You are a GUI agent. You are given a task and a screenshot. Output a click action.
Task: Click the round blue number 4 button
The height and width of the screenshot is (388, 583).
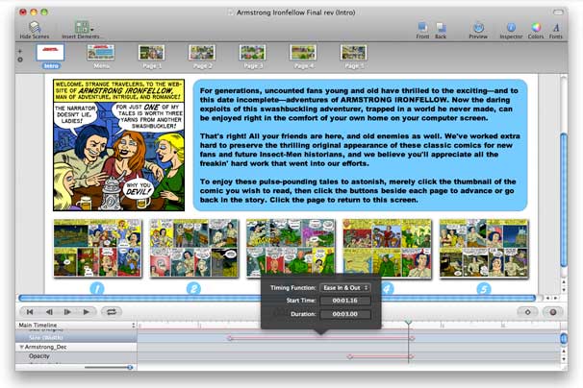pyautogui.click(x=388, y=288)
